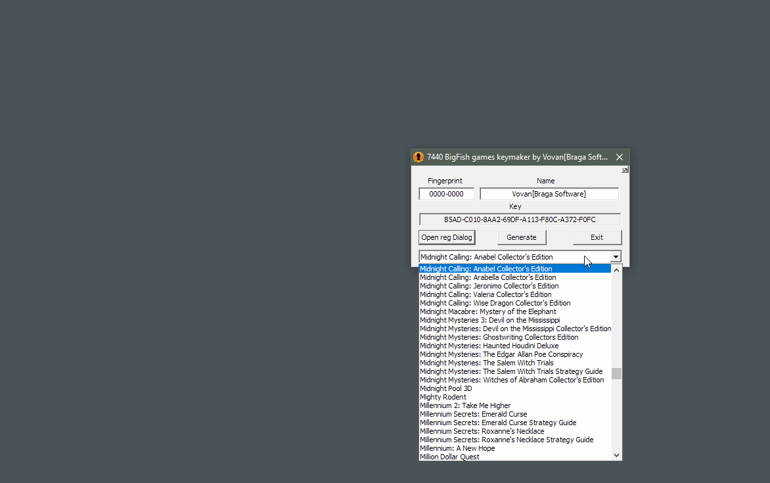Viewport: 770px width, 483px height.
Task: Select Midnight Pool 3D
Action: (514, 388)
